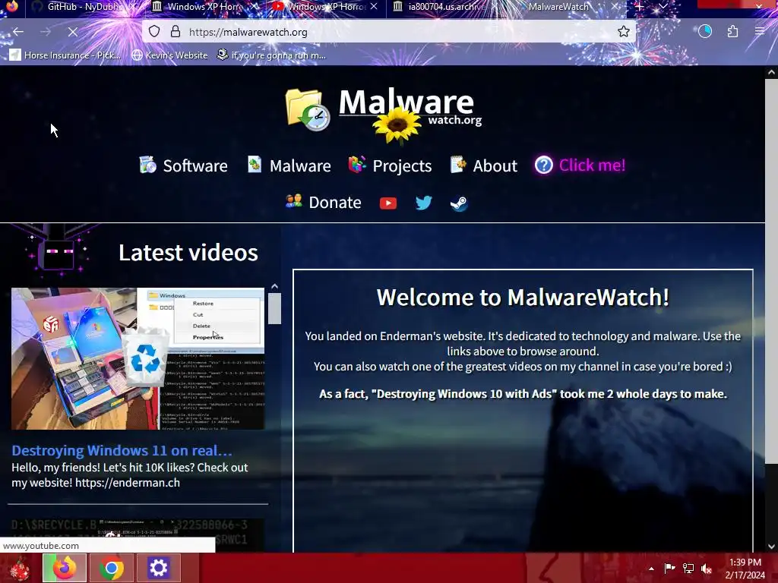
Task: Click the page scrollbar up arrow
Action: (771, 72)
